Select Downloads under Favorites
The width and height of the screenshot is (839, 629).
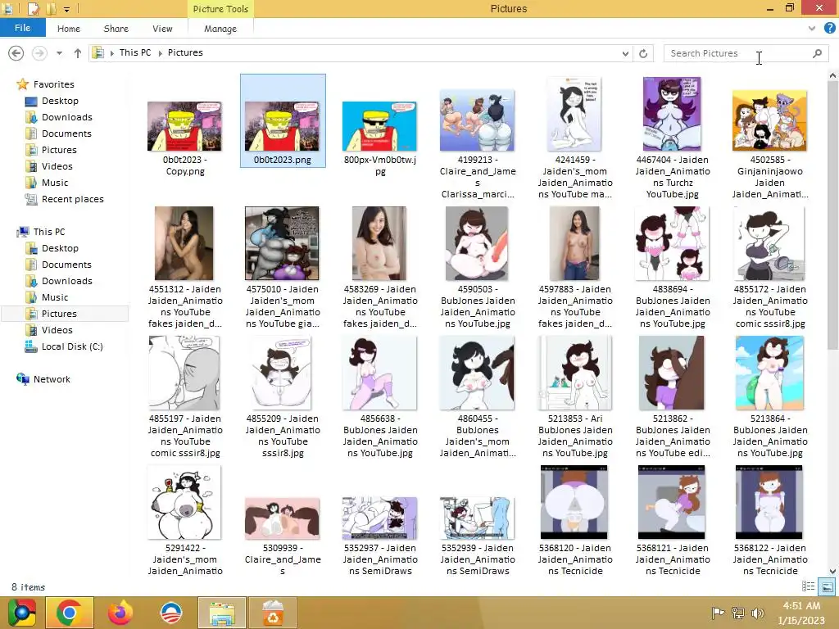point(67,117)
